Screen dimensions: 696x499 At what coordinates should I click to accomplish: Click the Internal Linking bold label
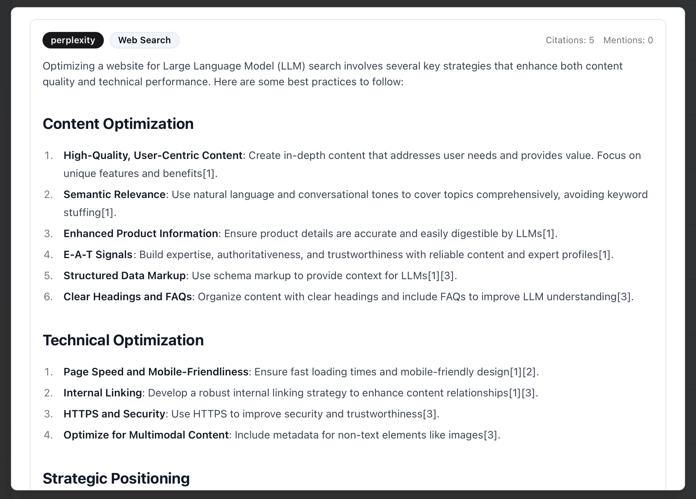(103, 393)
